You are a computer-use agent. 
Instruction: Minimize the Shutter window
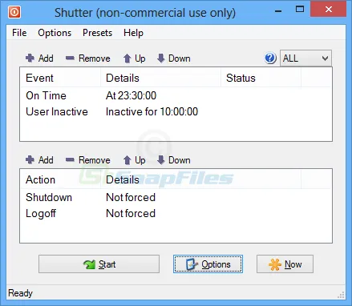pos(278,11)
